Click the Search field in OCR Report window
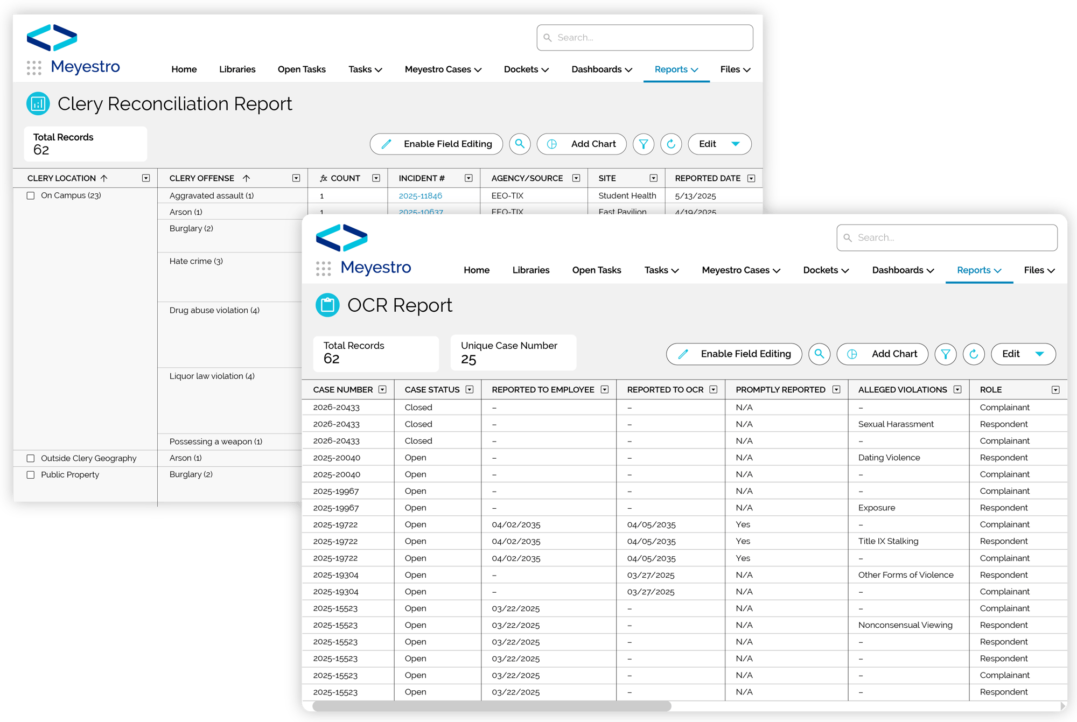 (x=947, y=238)
